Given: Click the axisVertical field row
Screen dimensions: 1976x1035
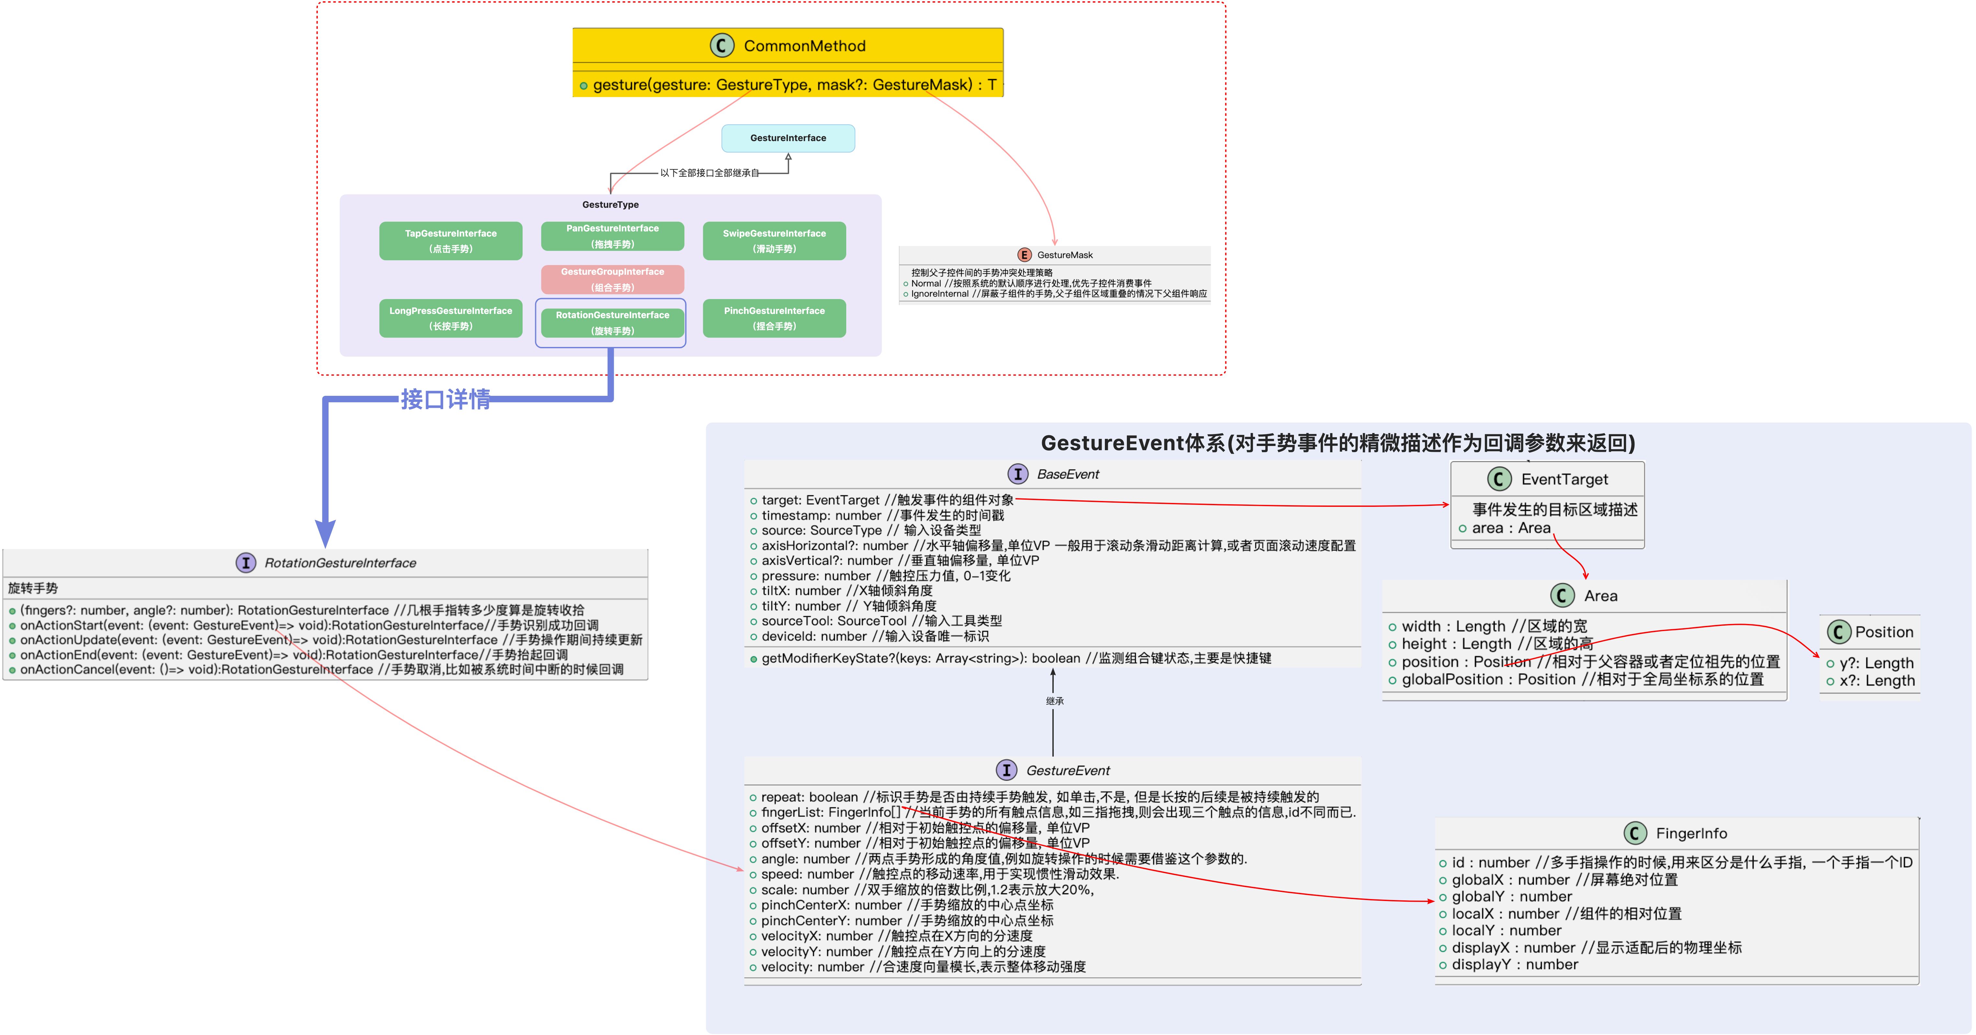Looking at the screenshot, I should pos(894,561).
